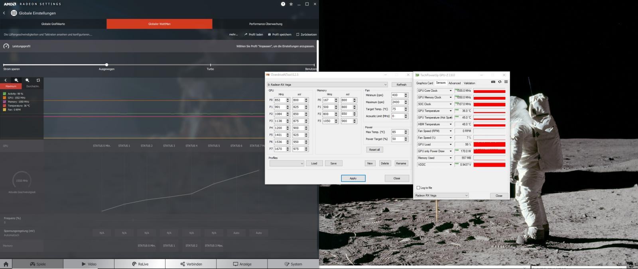Click the Reset all button
638x269 pixels.
click(374, 149)
